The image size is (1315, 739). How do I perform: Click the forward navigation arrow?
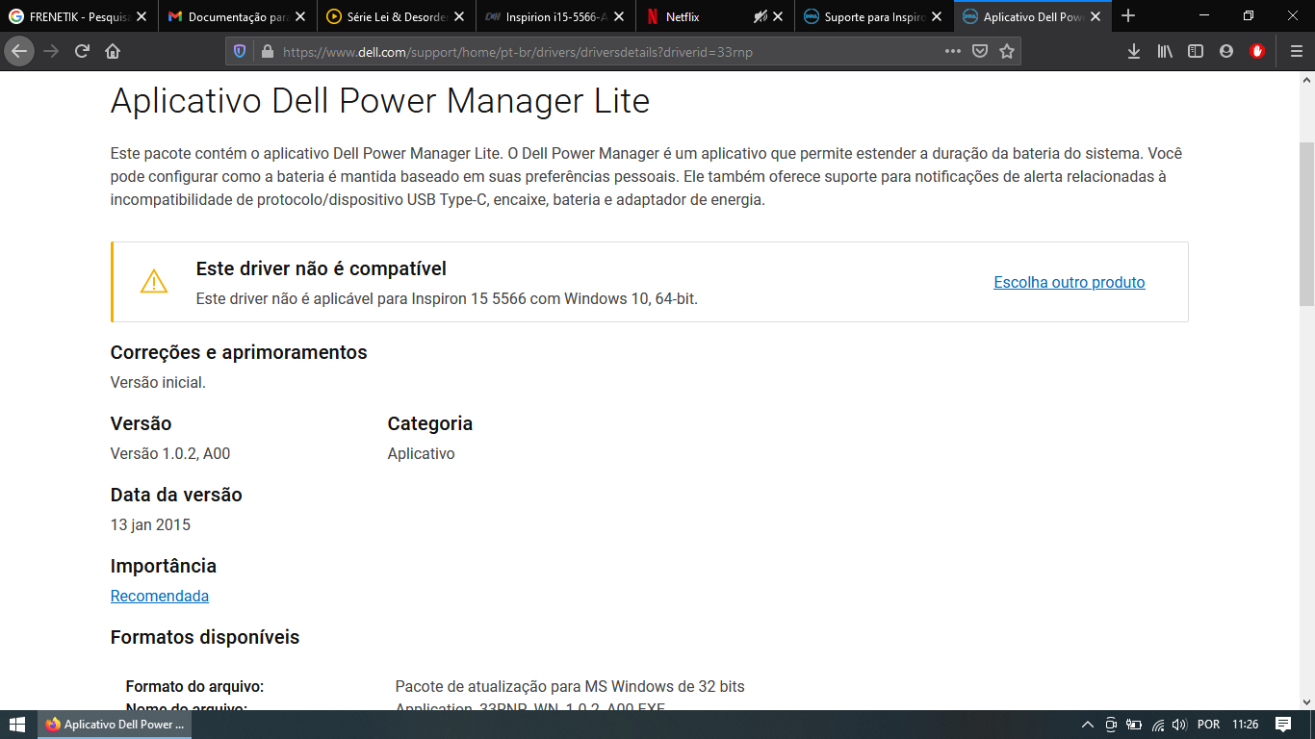(51, 51)
